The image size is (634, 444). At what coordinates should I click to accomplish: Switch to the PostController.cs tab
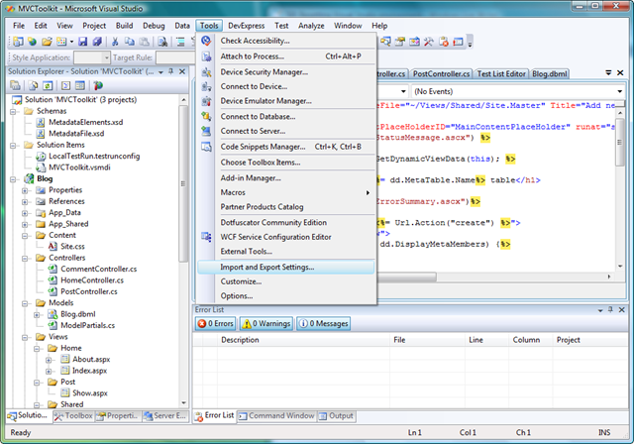coord(440,73)
